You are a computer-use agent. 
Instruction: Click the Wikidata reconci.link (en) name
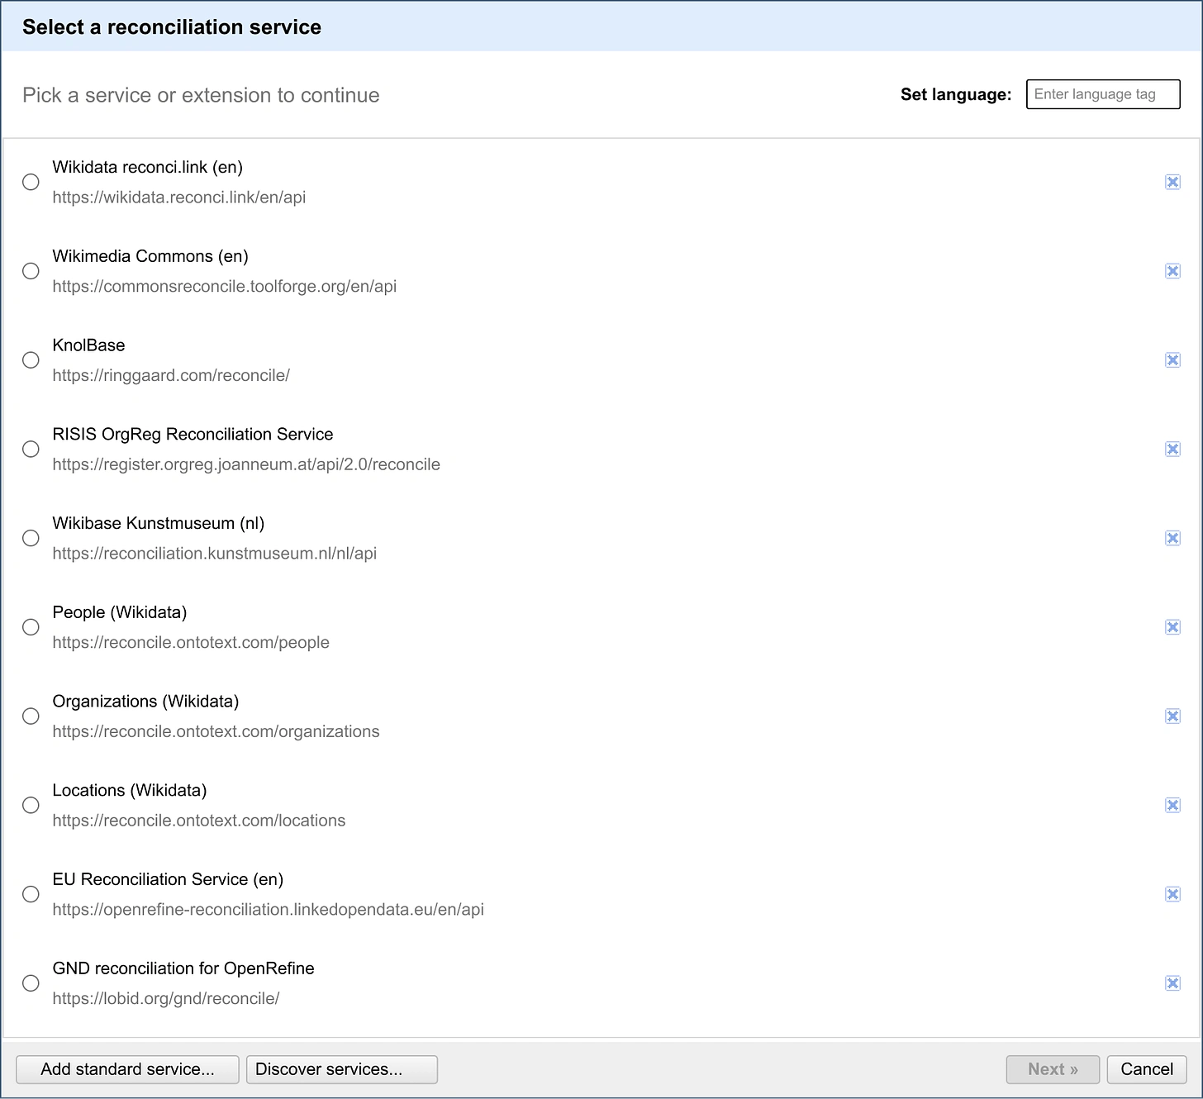coord(148,168)
